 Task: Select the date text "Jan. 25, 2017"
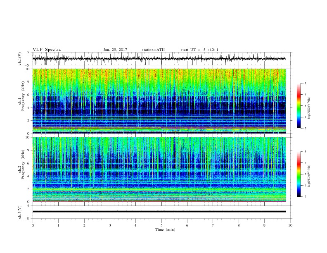point(115,50)
